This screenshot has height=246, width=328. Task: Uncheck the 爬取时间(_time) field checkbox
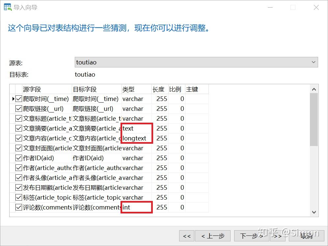tap(19, 99)
